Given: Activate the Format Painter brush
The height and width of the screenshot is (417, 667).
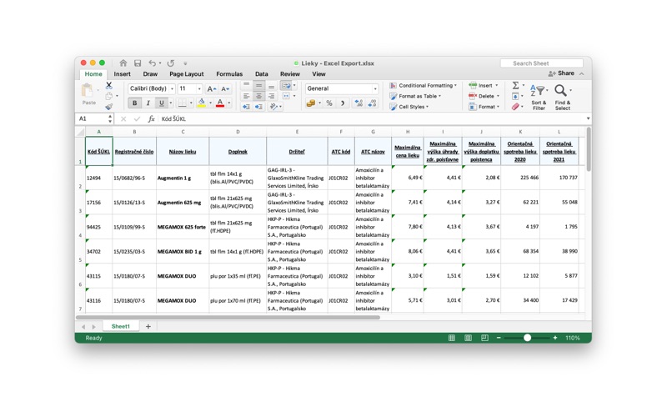Looking at the screenshot, I should tap(109, 106).
